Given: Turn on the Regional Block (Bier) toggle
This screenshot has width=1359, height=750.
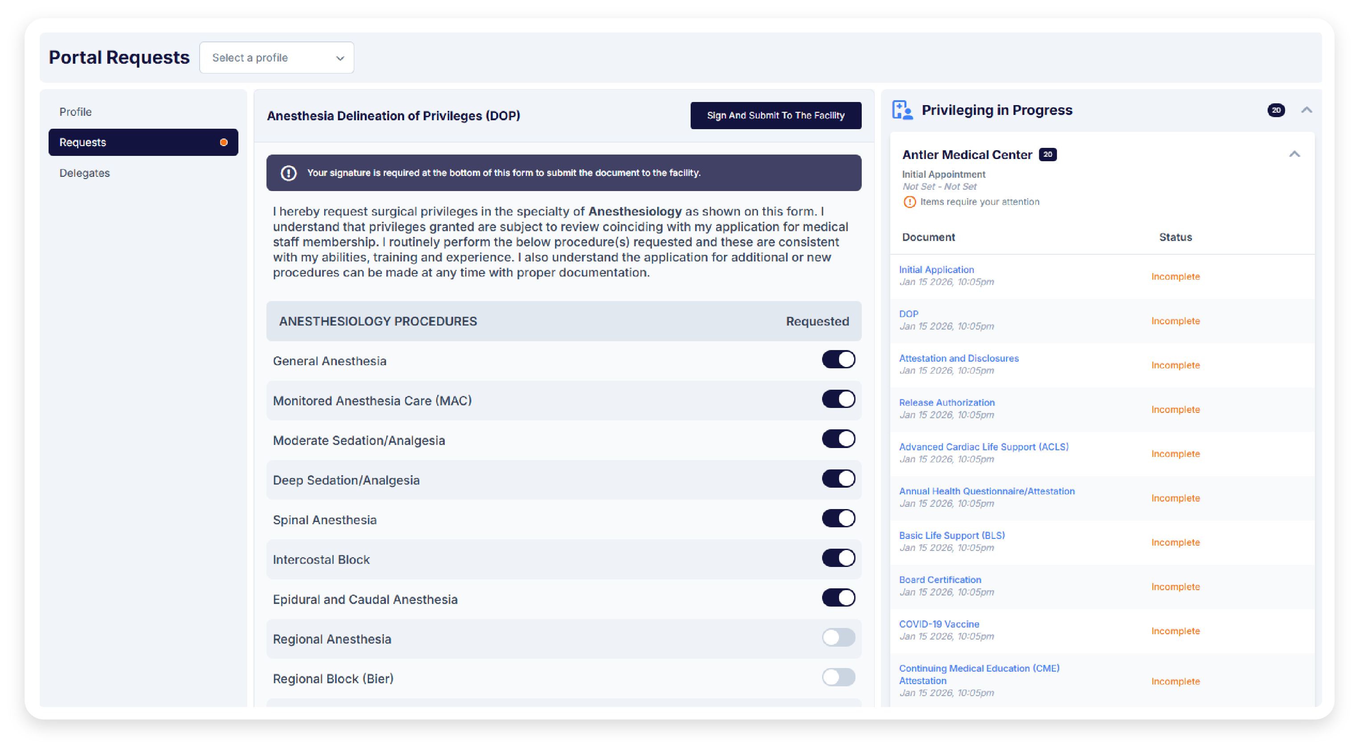Looking at the screenshot, I should coord(838,677).
